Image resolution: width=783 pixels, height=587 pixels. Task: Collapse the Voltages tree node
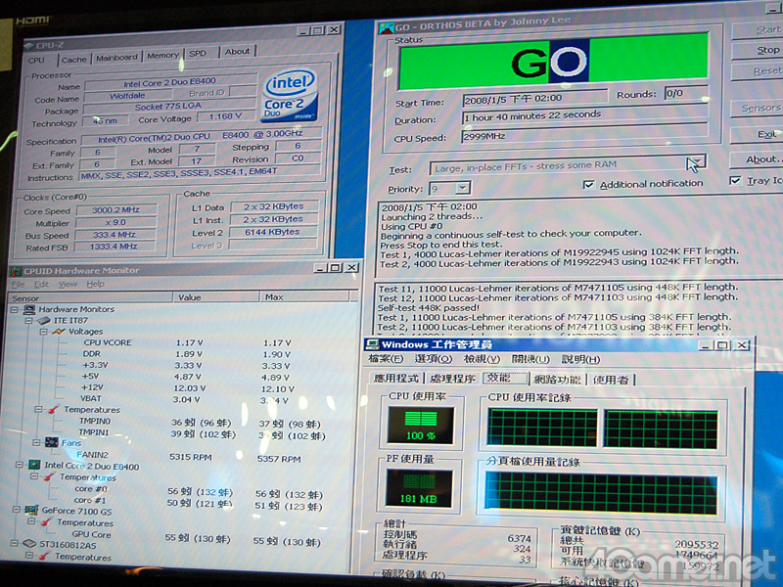tap(44, 332)
